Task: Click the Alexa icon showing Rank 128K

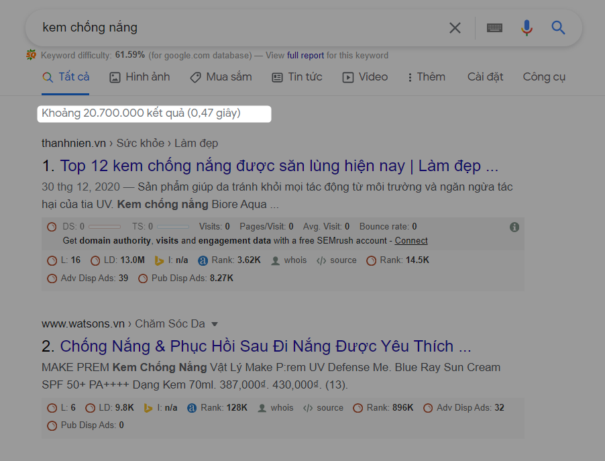Action: point(192,408)
